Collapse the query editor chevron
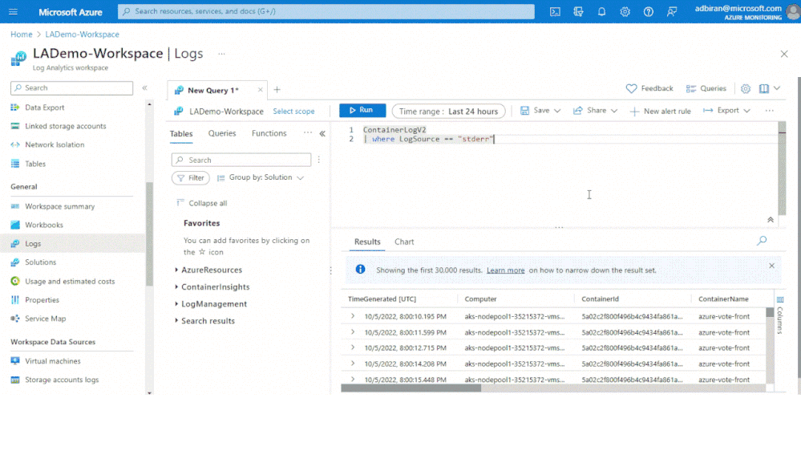This screenshot has width=801, height=451. (x=771, y=220)
